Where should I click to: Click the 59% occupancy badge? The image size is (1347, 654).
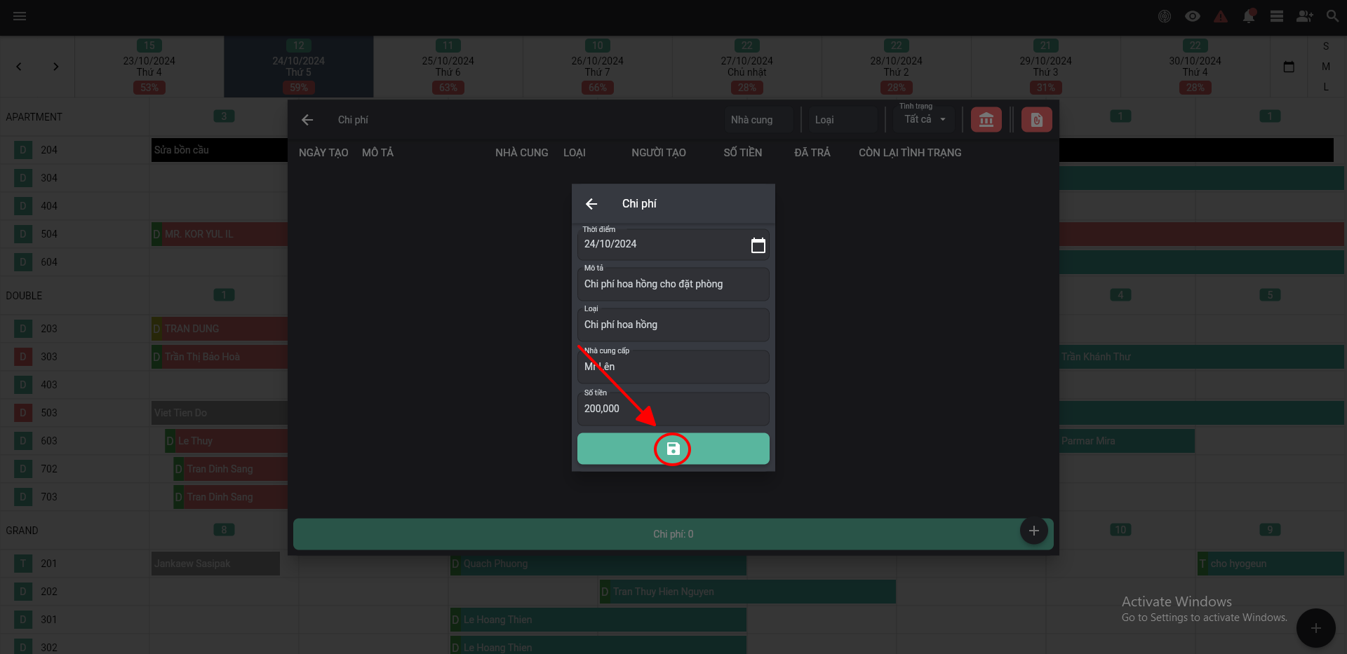tap(298, 88)
